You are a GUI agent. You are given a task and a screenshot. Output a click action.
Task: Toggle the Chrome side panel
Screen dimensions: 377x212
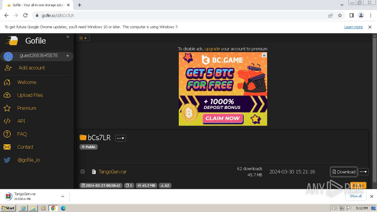352,15
